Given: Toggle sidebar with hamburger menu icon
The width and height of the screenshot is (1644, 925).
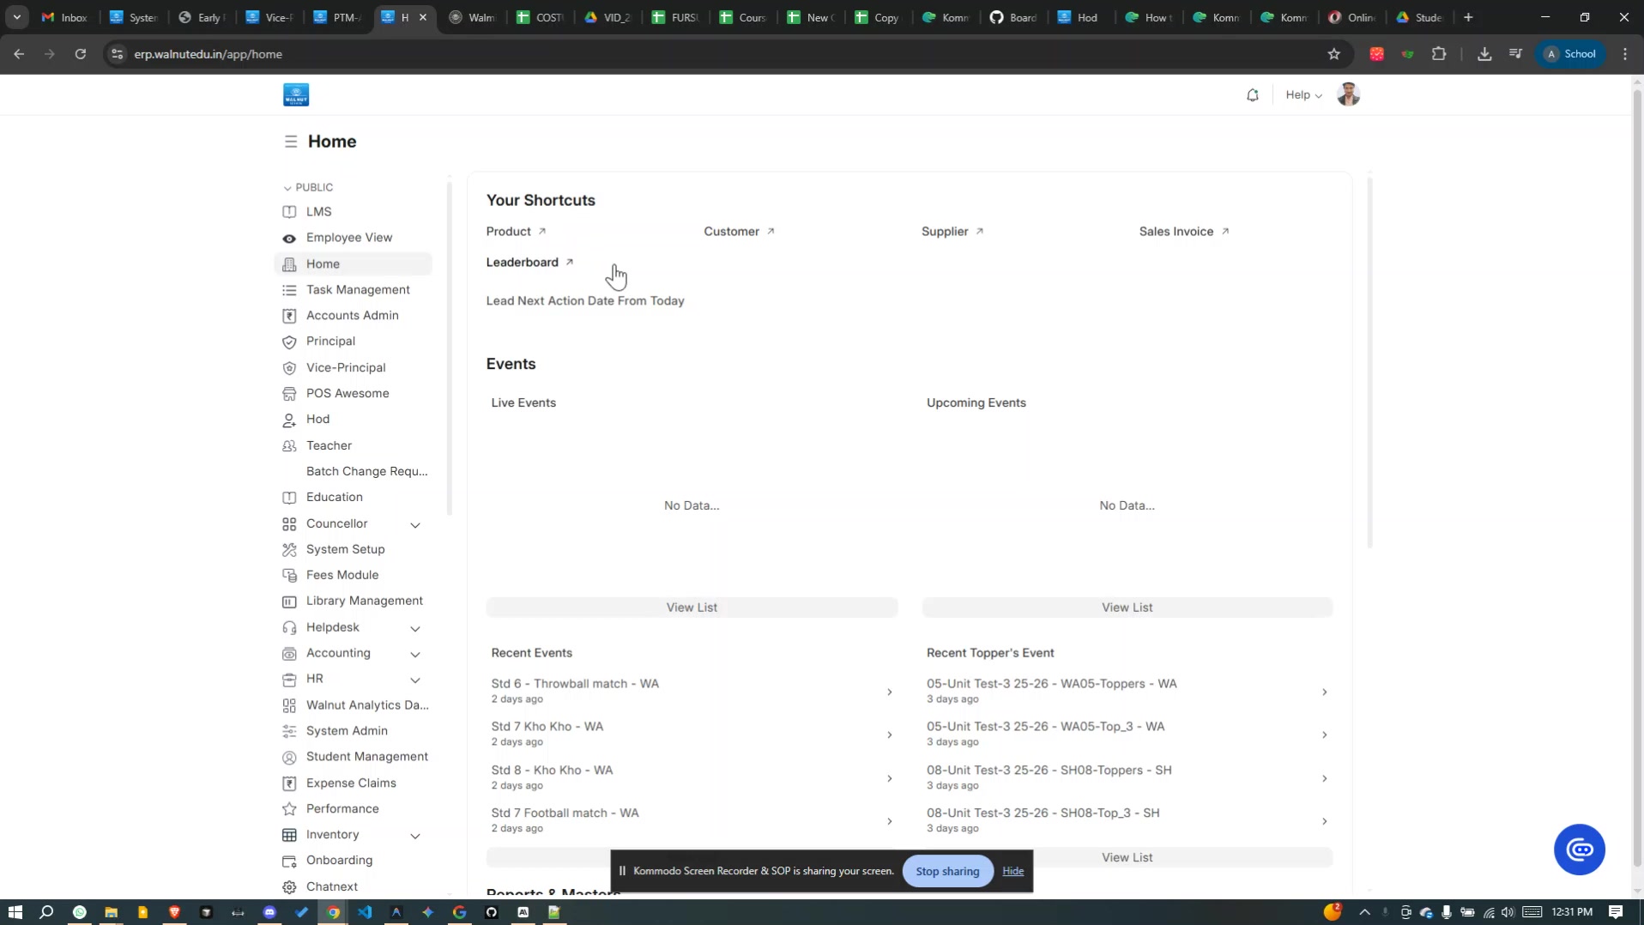Looking at the screenshot, I should click(291, 142).
